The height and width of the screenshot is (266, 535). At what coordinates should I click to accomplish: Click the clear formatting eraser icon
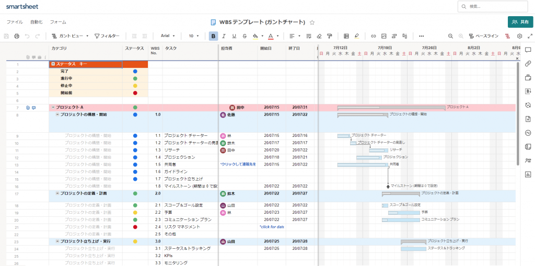pyautogui.click(x=319, y=36)
